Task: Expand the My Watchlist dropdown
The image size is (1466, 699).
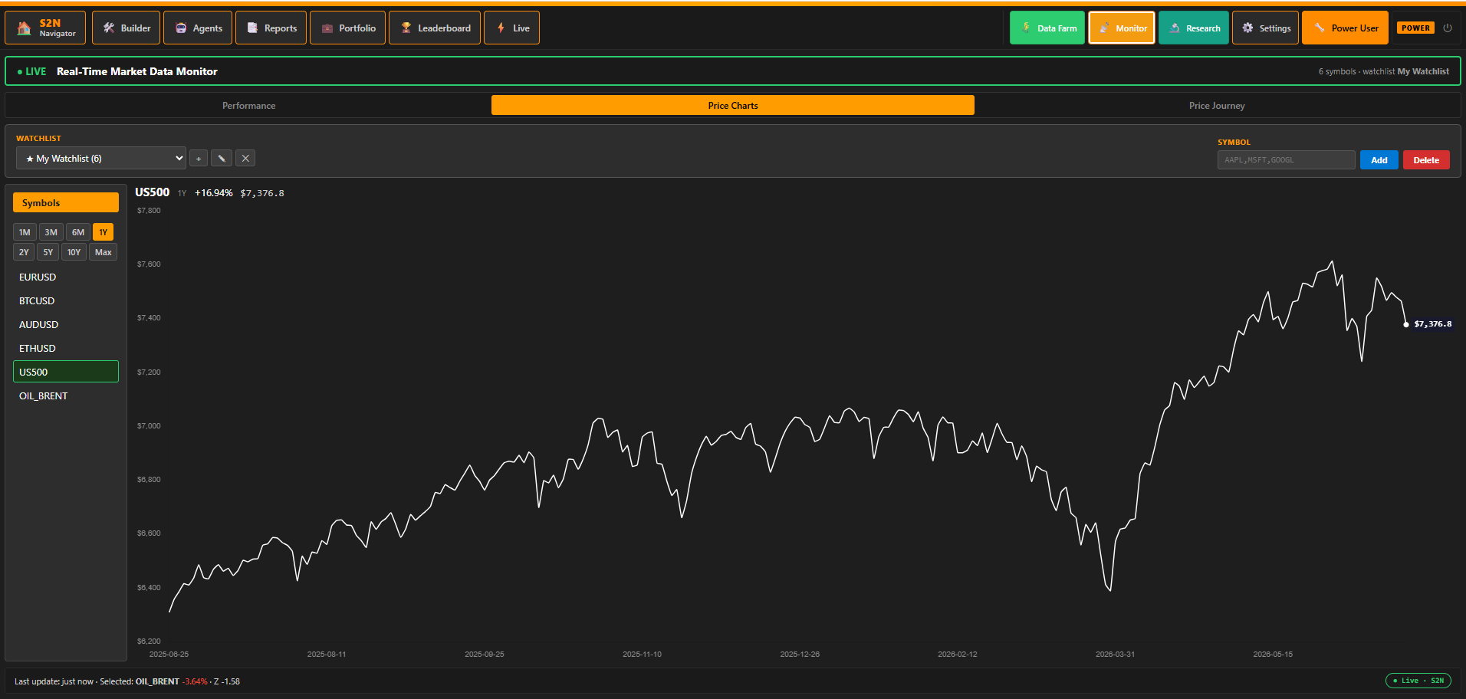Action: tap(101, 158)
